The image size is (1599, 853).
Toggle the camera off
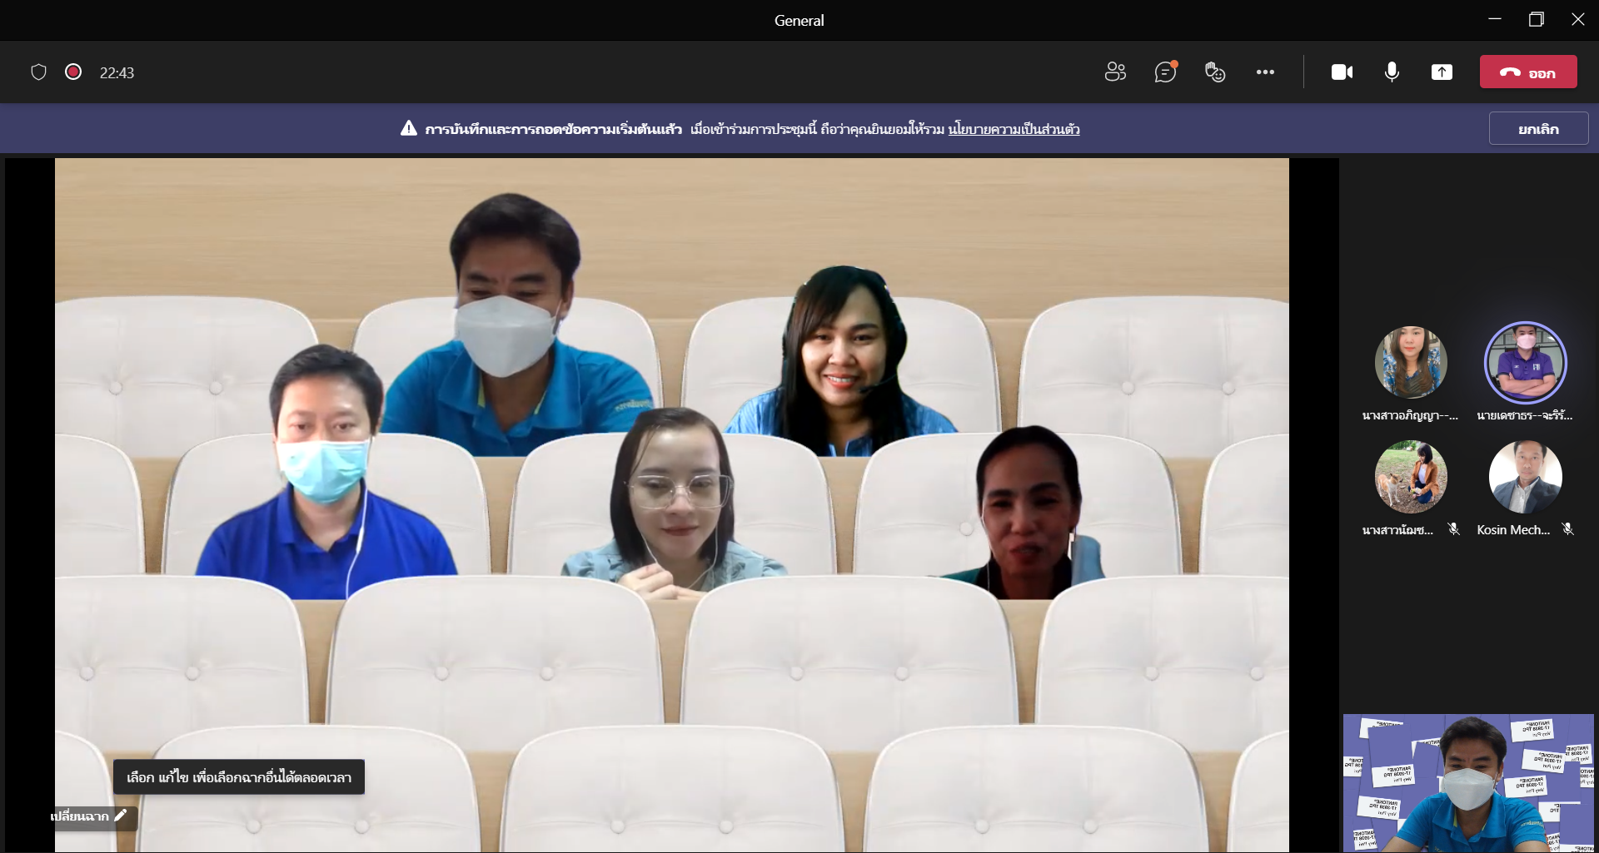pos(1342,72)
